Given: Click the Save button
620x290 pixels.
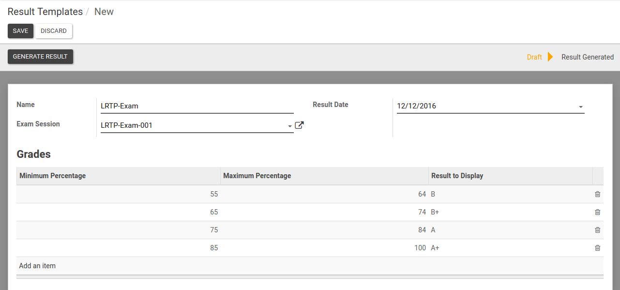Looking at the screenshot, I should click(20, 31).
